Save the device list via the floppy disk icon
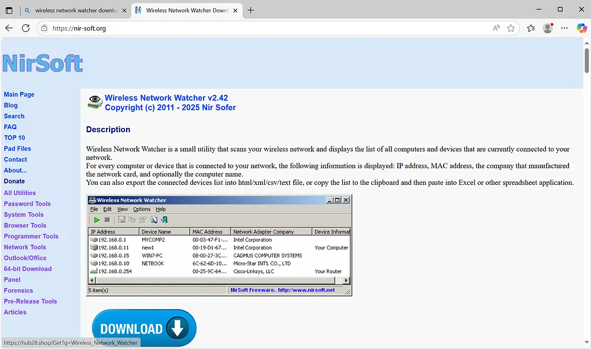This screenshot has width=591, height=349. tap(122, 219)
